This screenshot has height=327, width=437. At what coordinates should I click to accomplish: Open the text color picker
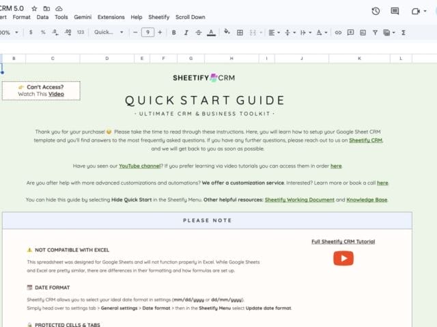coord(211,33)
